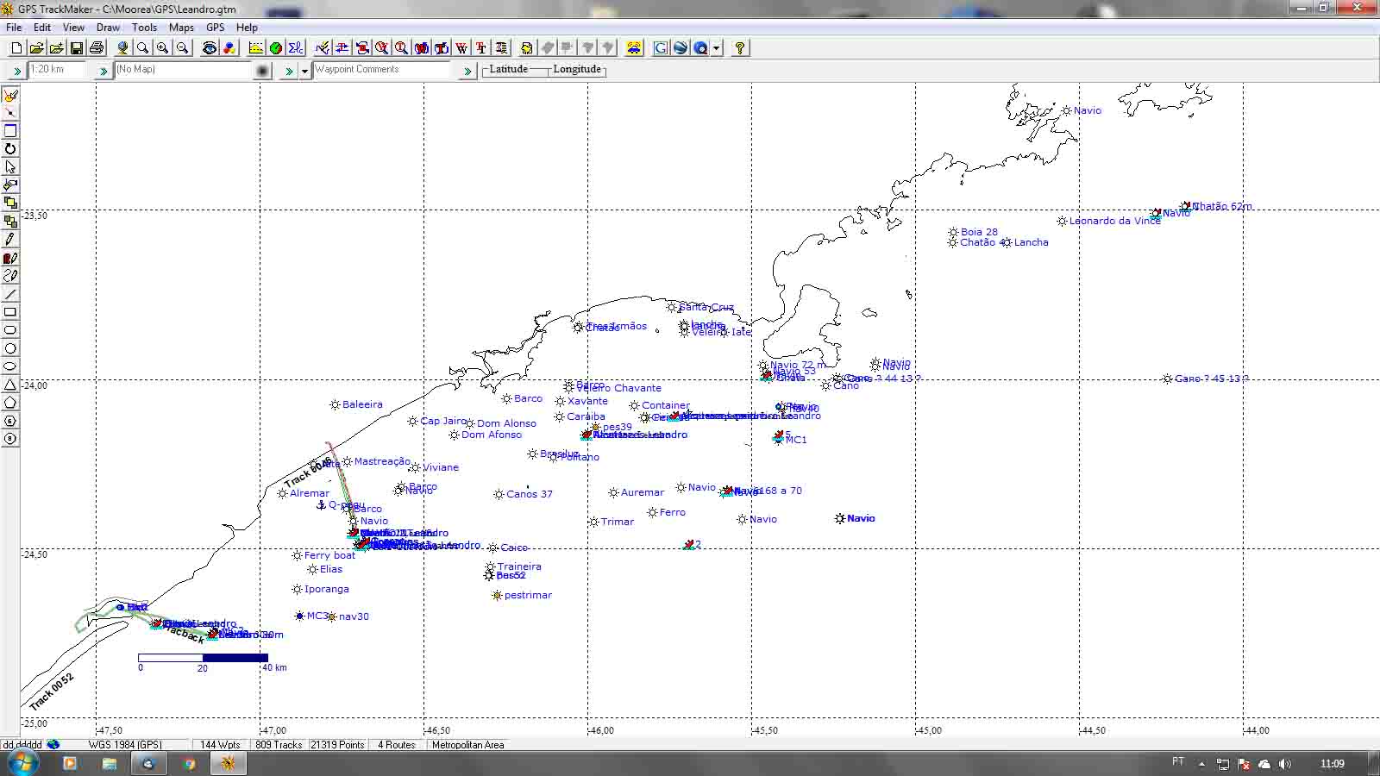Screen dimensions: 1380x776
Task: Toggle the eye visibility icon in toolbar
Action: (210, 48)
